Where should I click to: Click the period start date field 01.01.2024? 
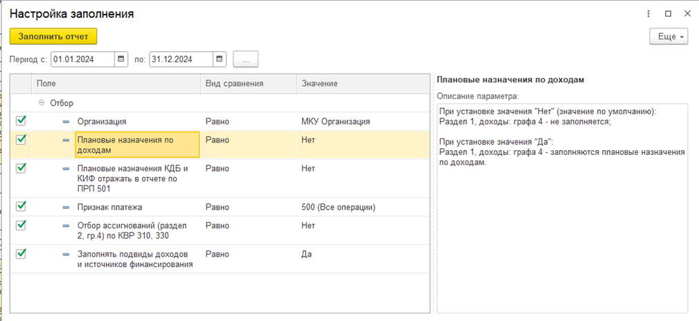tap(83, 59)
